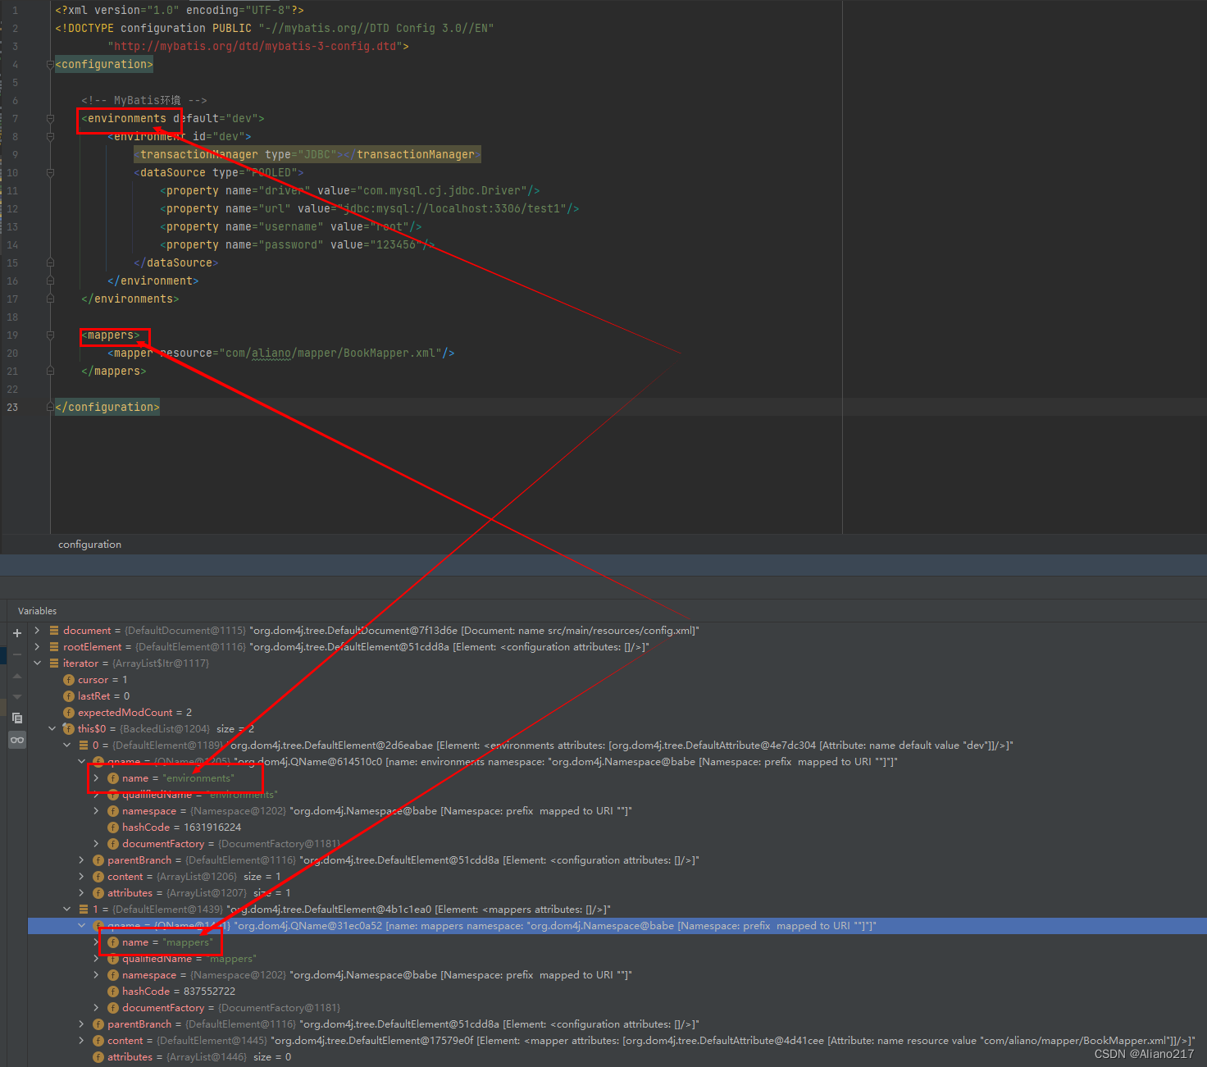Collapse the this$0 BackedList node

tap(52, 729)
